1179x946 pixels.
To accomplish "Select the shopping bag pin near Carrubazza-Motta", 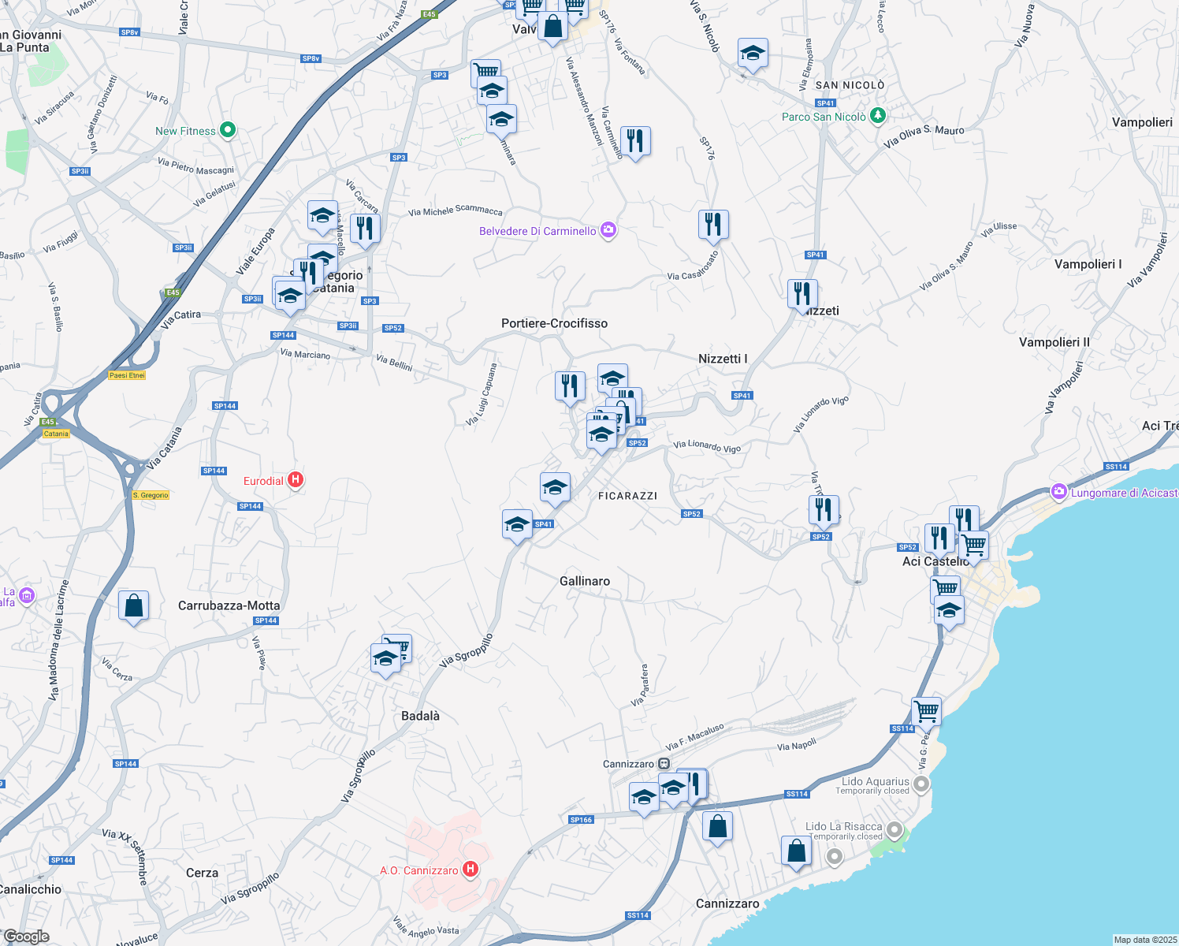I will [x=133, y=605].
